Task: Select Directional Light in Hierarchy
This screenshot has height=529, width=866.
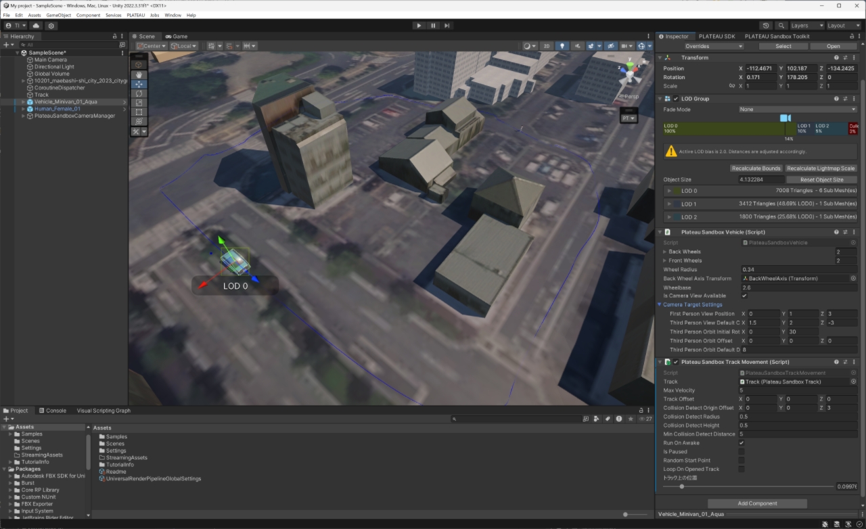Action: (x=54, y=67)
